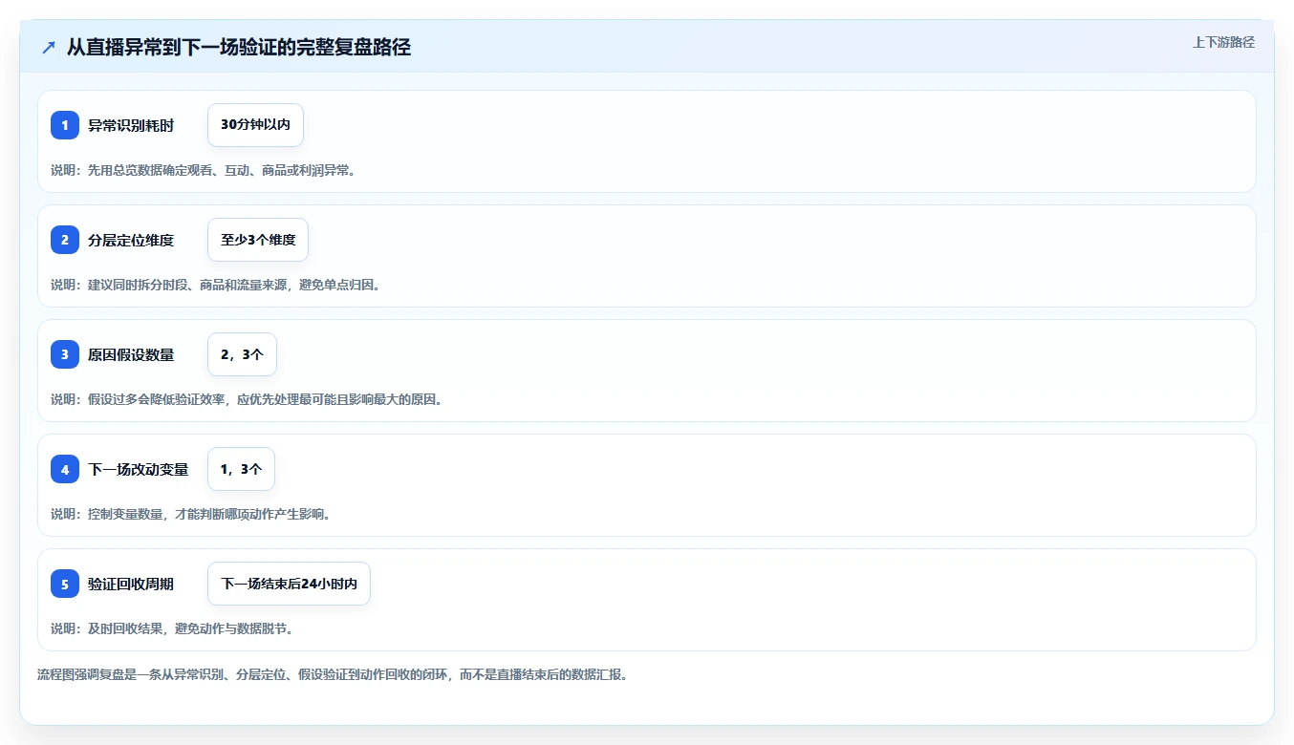Click the note starting 及时回收结果
This screenshot has height=745, width=1294.
(172, 628)
